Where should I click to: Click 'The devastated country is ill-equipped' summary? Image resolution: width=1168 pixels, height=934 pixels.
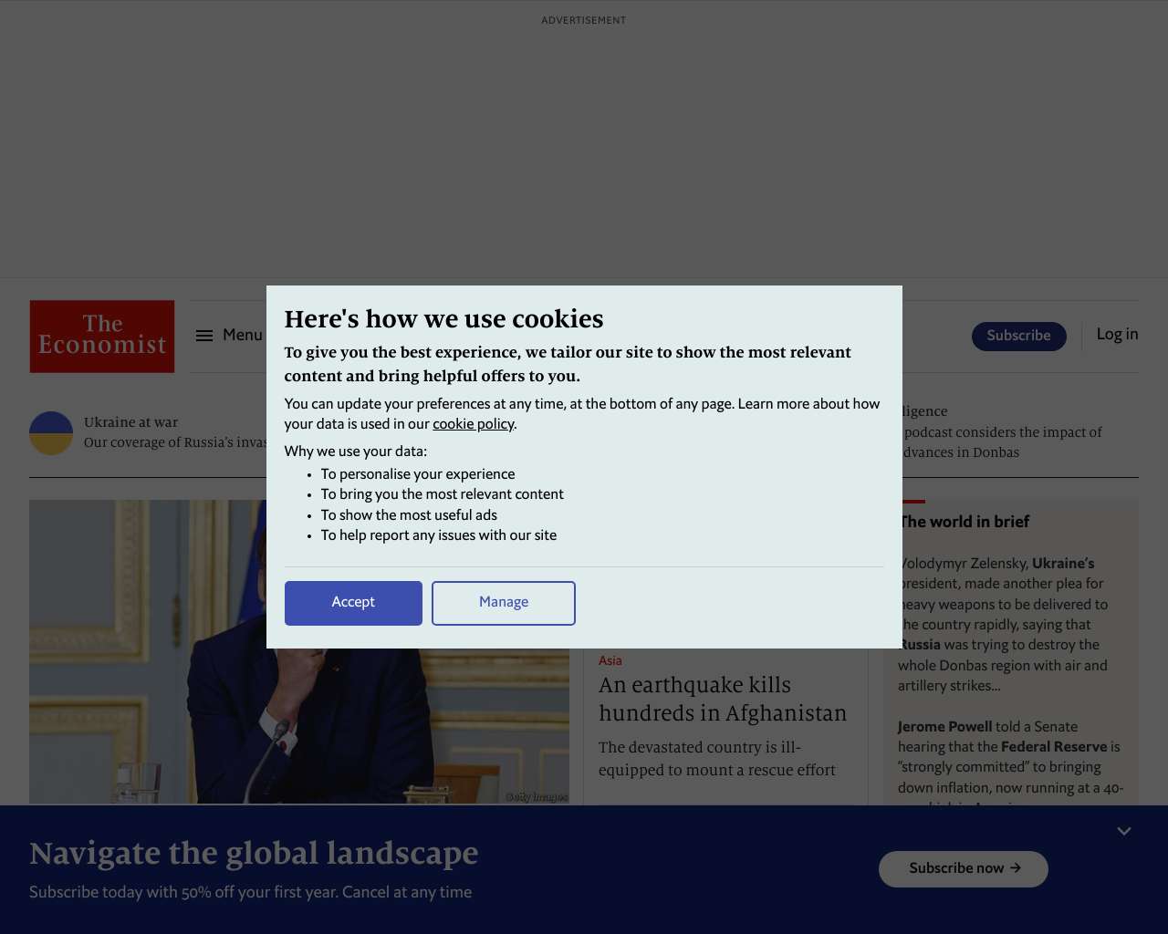717,759
